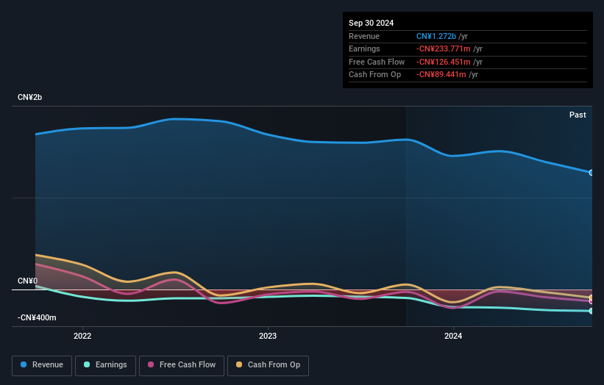Click the -CN¥89.441m cash from op value

(x=441, y=75)
